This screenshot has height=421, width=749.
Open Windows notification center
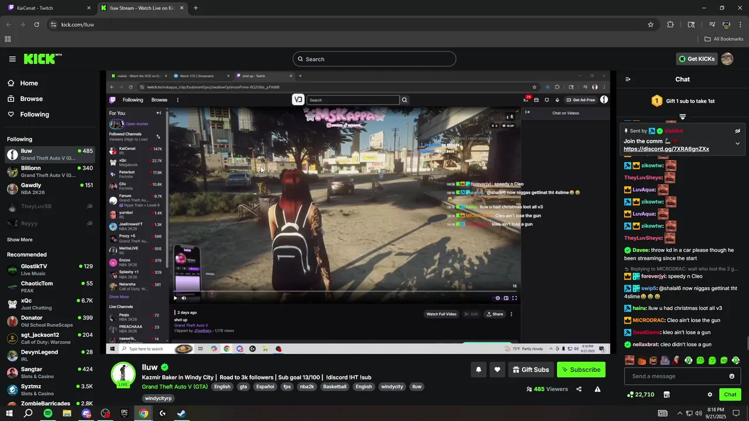(x=736, y=413)
